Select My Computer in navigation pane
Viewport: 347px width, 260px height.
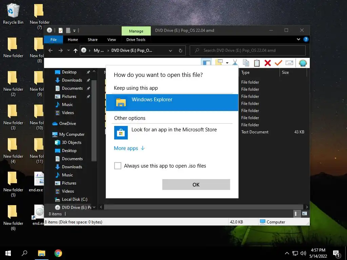coord(68,134)
